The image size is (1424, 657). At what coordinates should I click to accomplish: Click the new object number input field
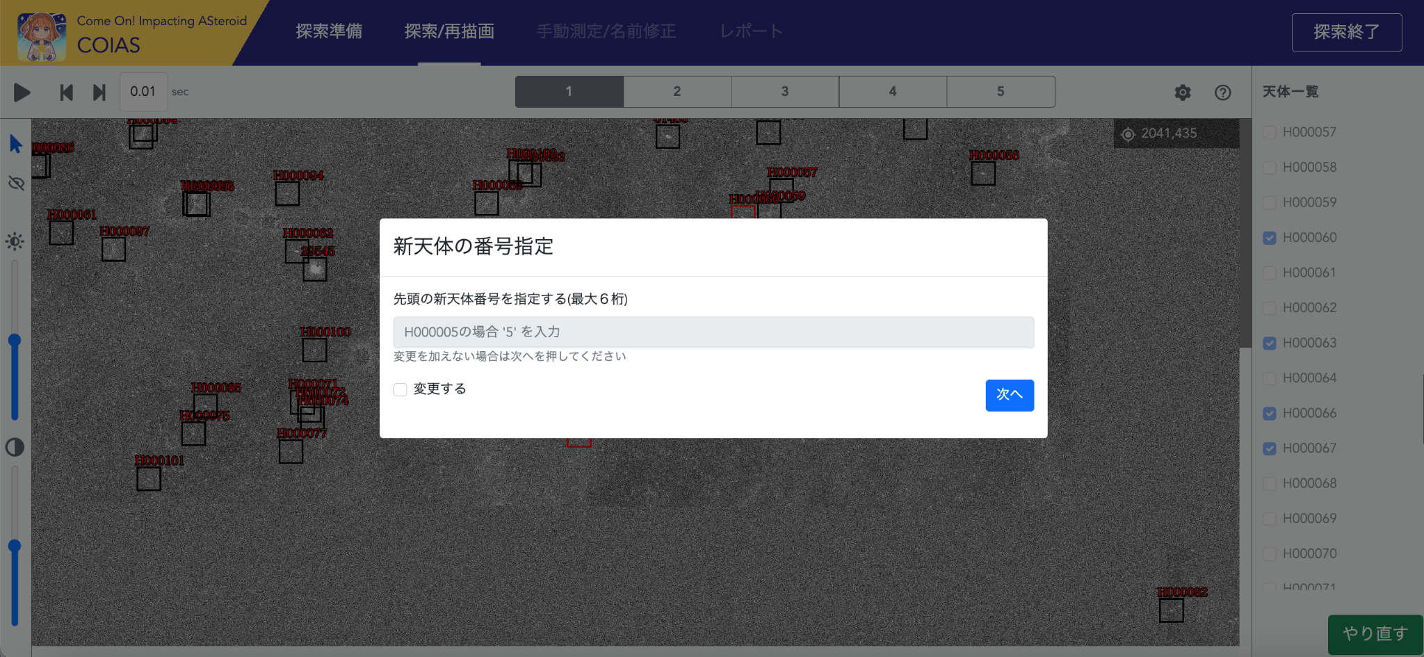[x=713, y=332]
